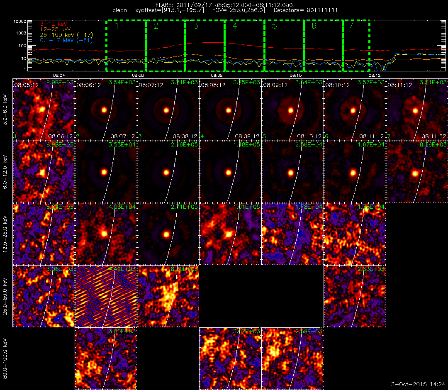Select the 6.0-12.0 keV image for interval 1
This screenshot has height=390, width=448.
44,172
